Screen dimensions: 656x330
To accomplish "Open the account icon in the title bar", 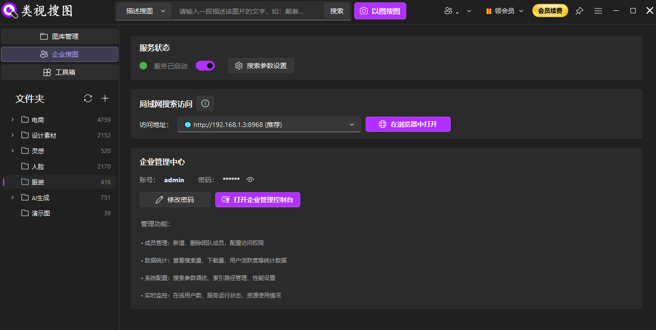I will tap(448, 10).
